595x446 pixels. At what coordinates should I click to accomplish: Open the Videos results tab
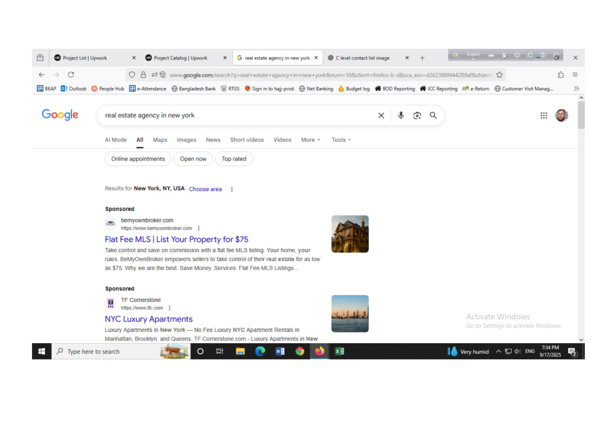coord(283,140)
